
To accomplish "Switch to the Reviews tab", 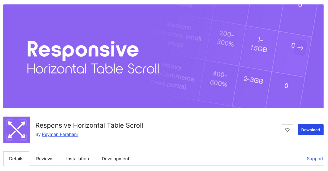I will coord(44,159).
